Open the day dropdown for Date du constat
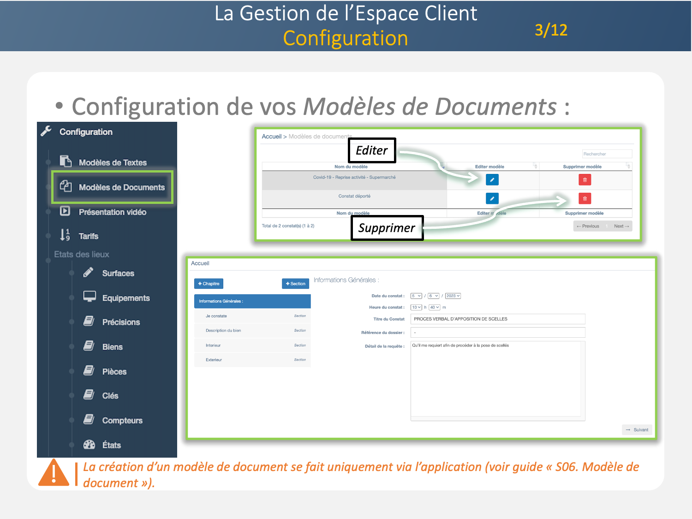692x519 pixels. tap(416, 296)
